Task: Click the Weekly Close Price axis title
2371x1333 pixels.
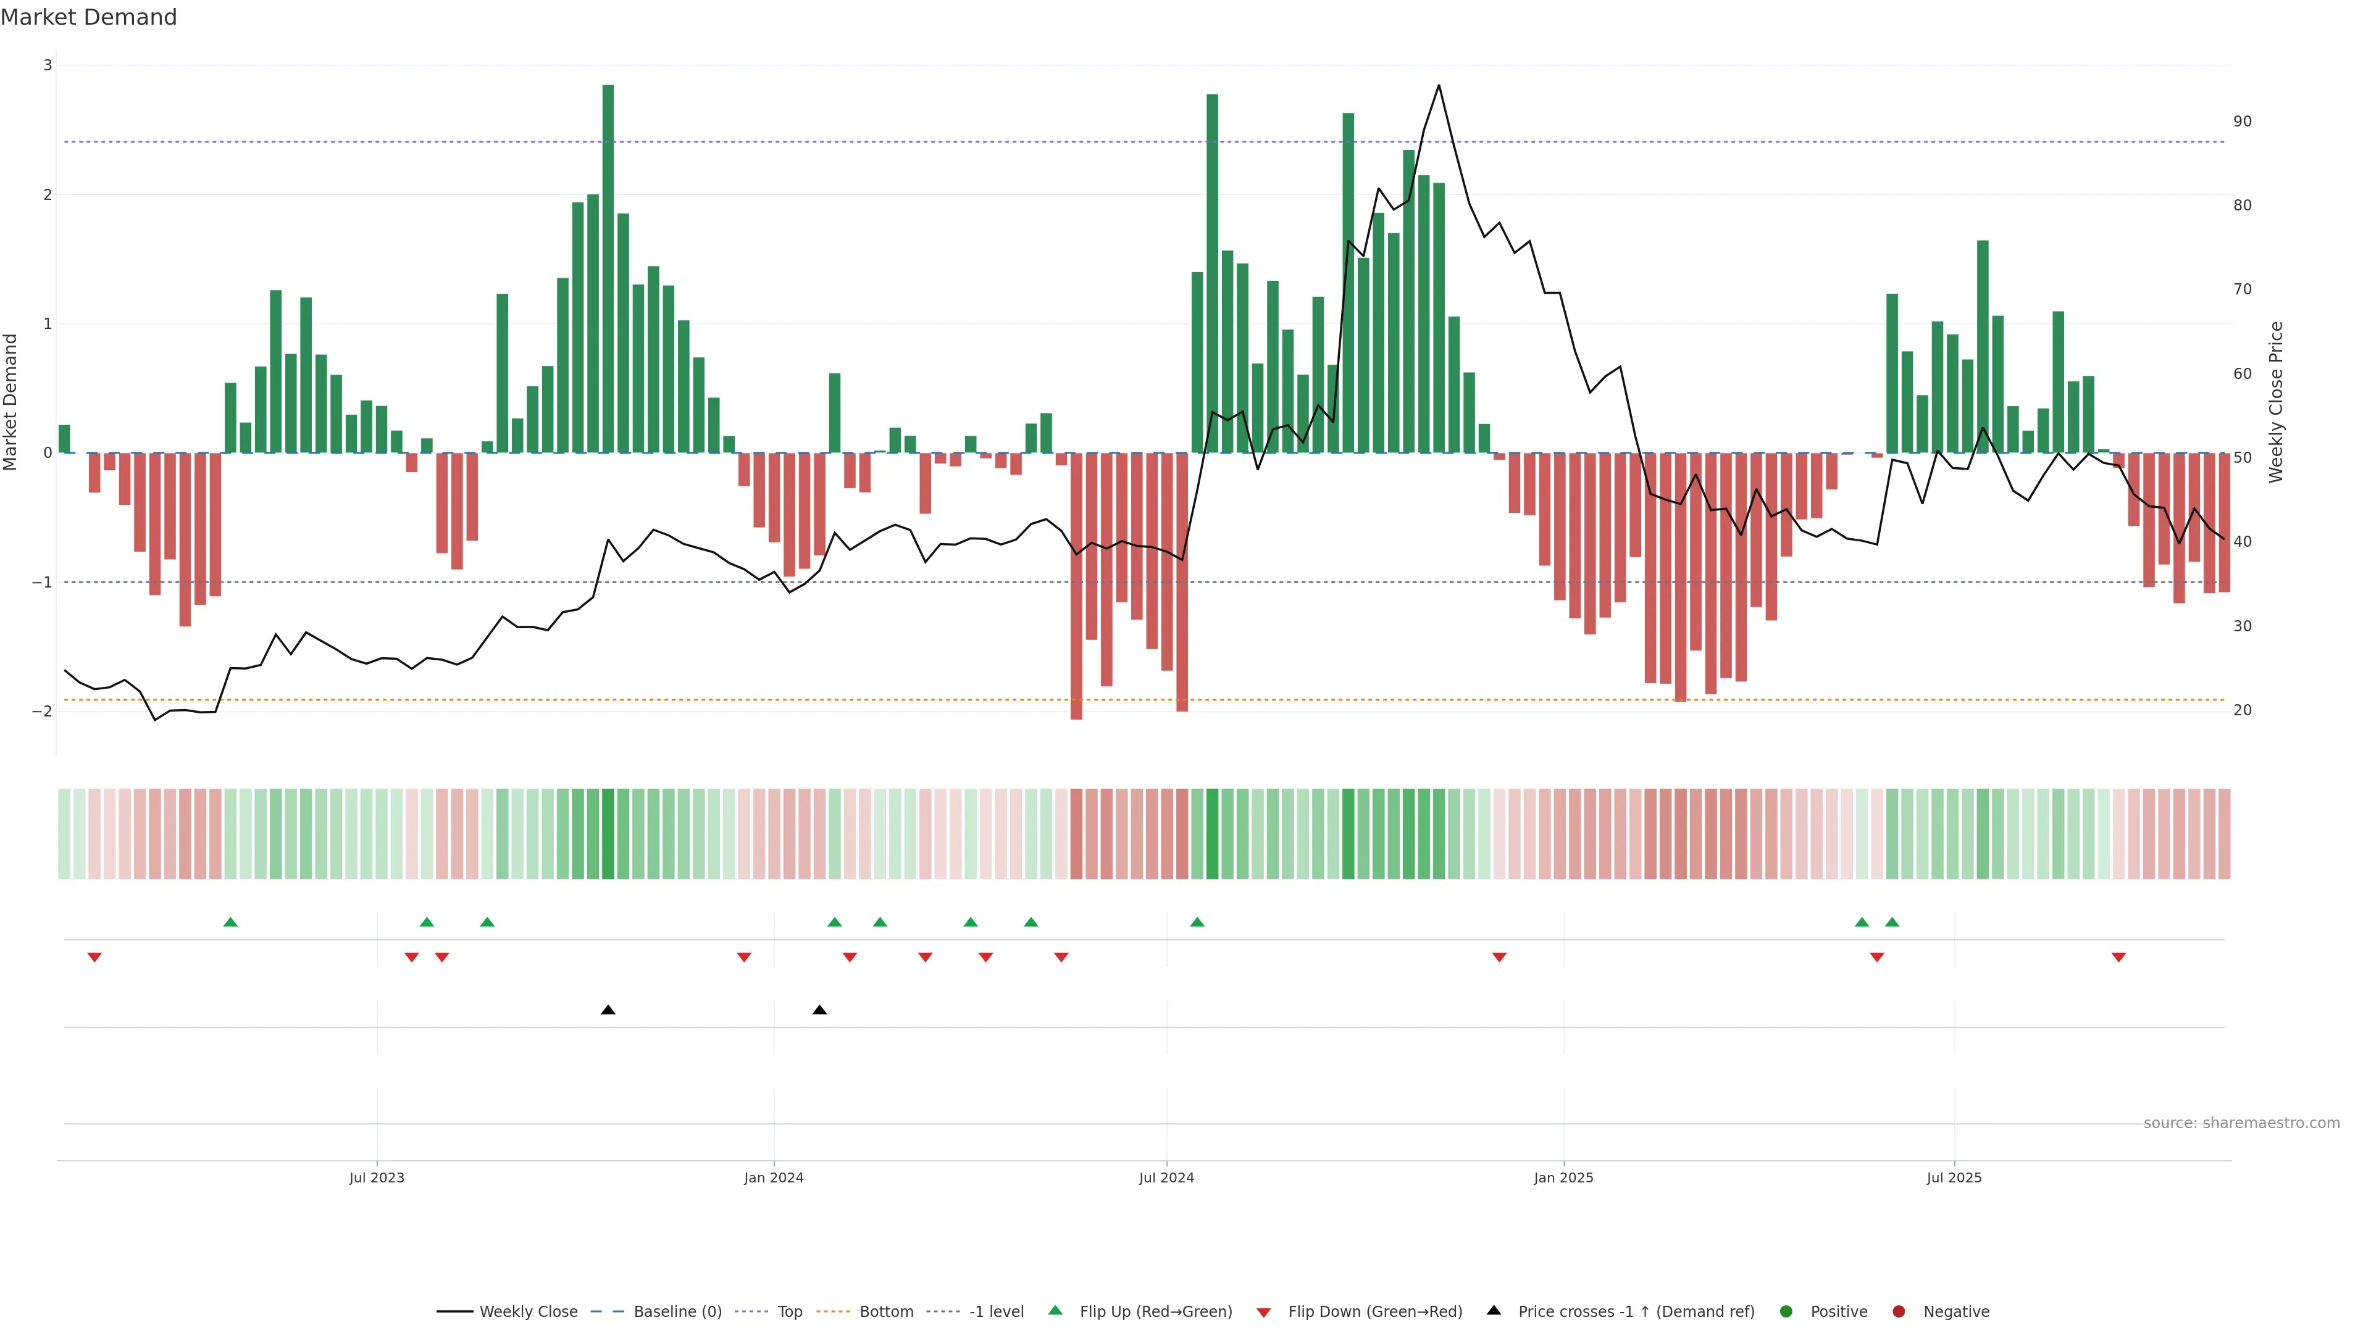Action: click(2276, 402)
